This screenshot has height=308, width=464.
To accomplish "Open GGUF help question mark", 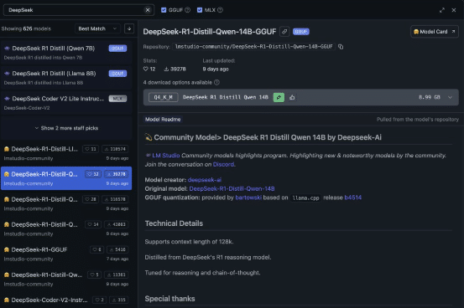I will tap(188, 10).
